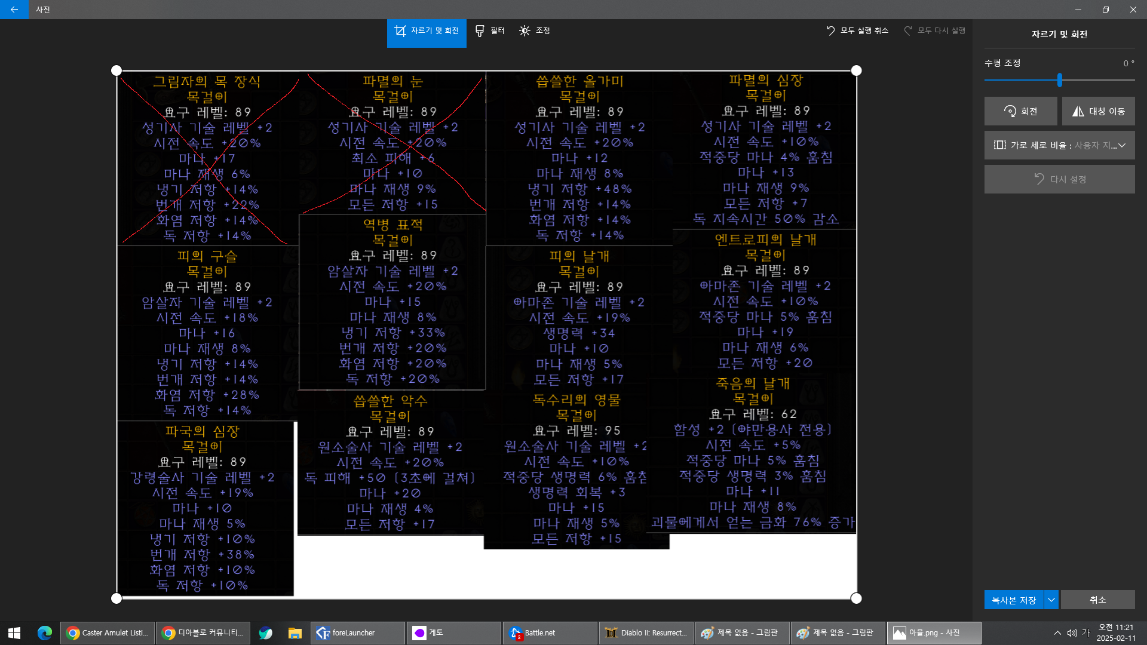
Task: Grab the top-left crop handle
Action: point(116,70)
